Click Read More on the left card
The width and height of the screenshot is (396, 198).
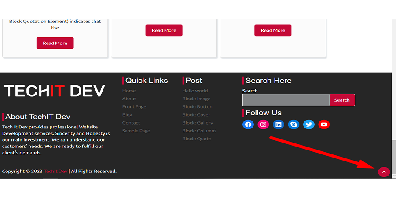pos(55,43)
